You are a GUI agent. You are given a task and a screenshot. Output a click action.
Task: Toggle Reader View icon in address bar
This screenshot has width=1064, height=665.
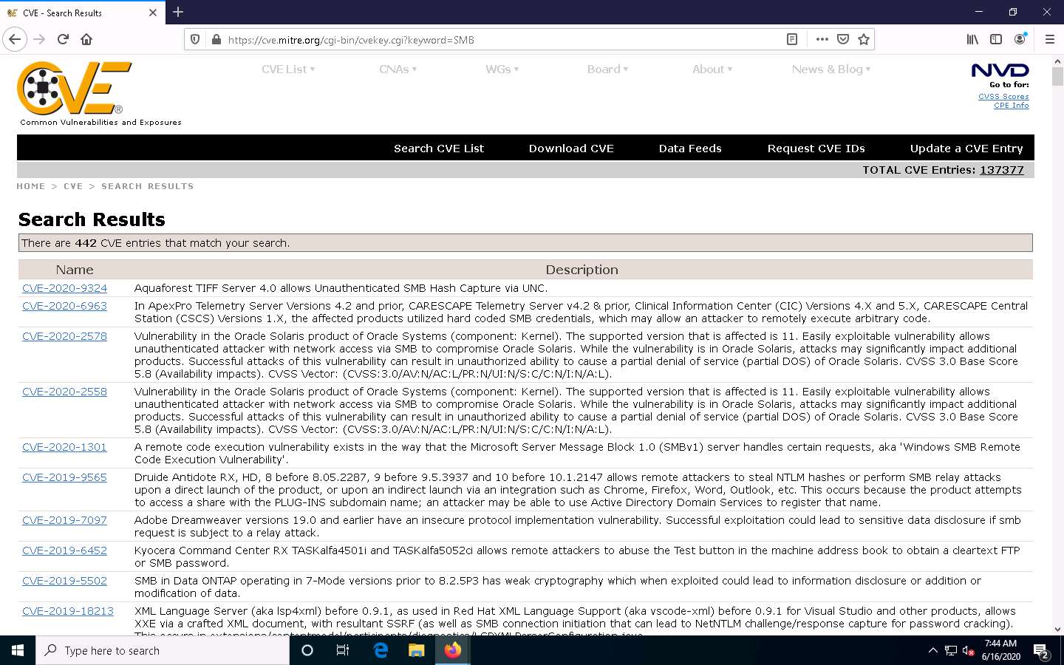pyautogui.click(x=792, y=39)
